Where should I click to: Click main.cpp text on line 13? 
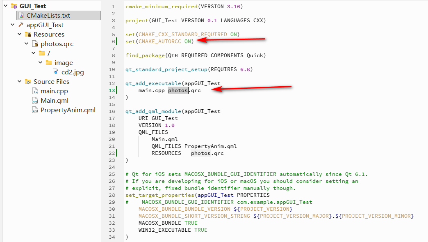[x=152, y=90]
